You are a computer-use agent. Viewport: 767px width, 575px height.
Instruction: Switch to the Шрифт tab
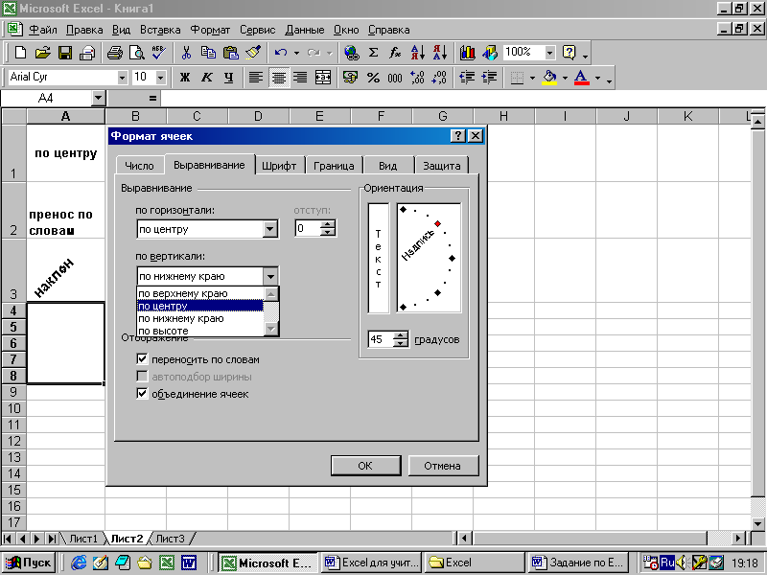click(279, 166)
